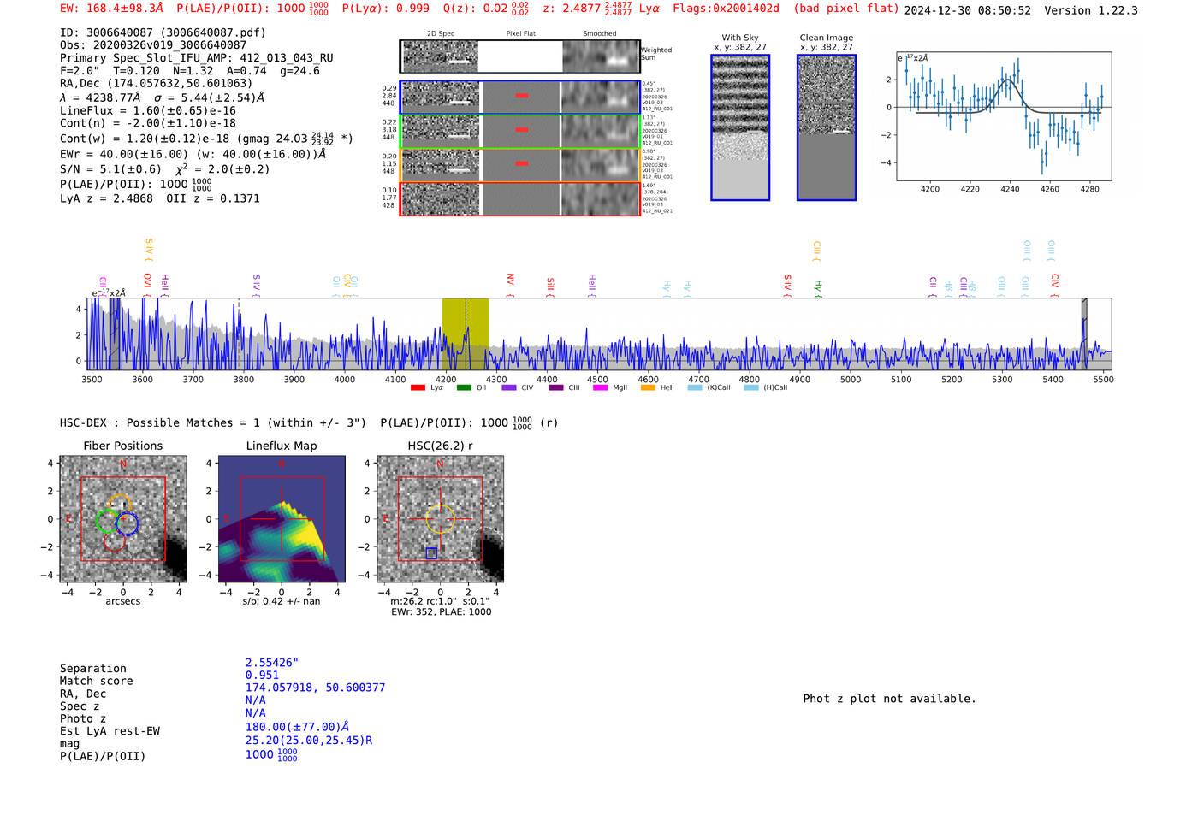Click the OII green legend swatch
Viewport: 1198px width, 815px height.
464,387
